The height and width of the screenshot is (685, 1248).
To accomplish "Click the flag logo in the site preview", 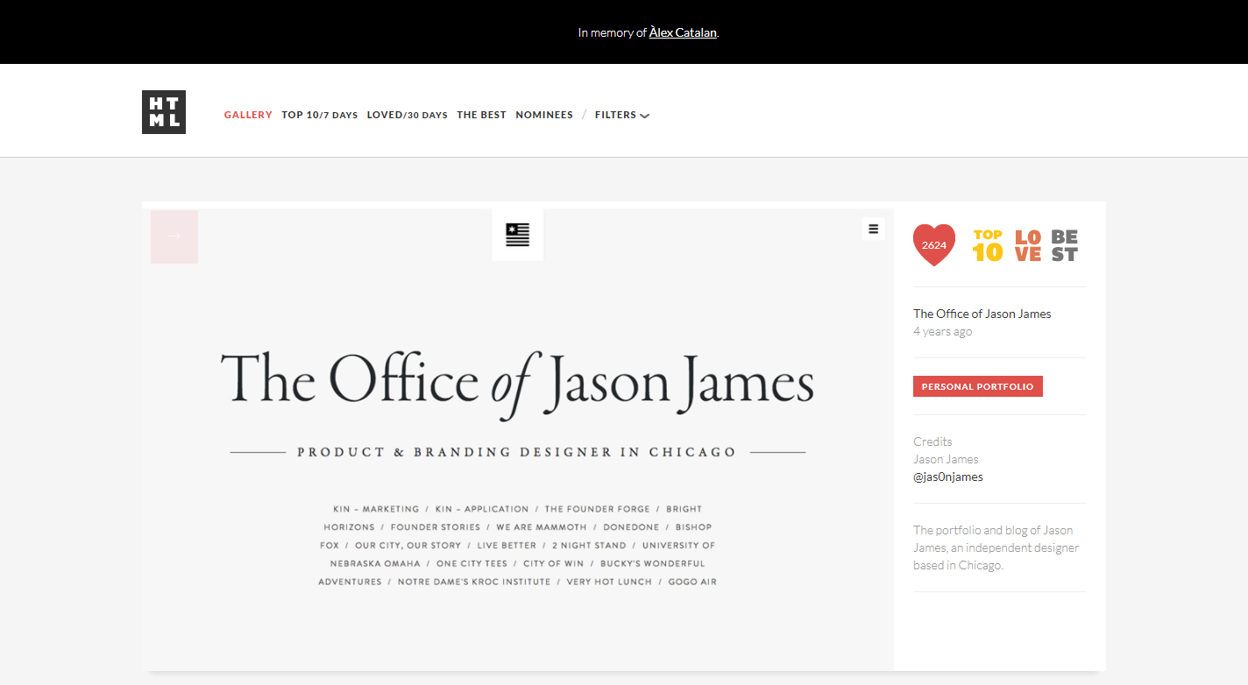I will pos(518,235).
